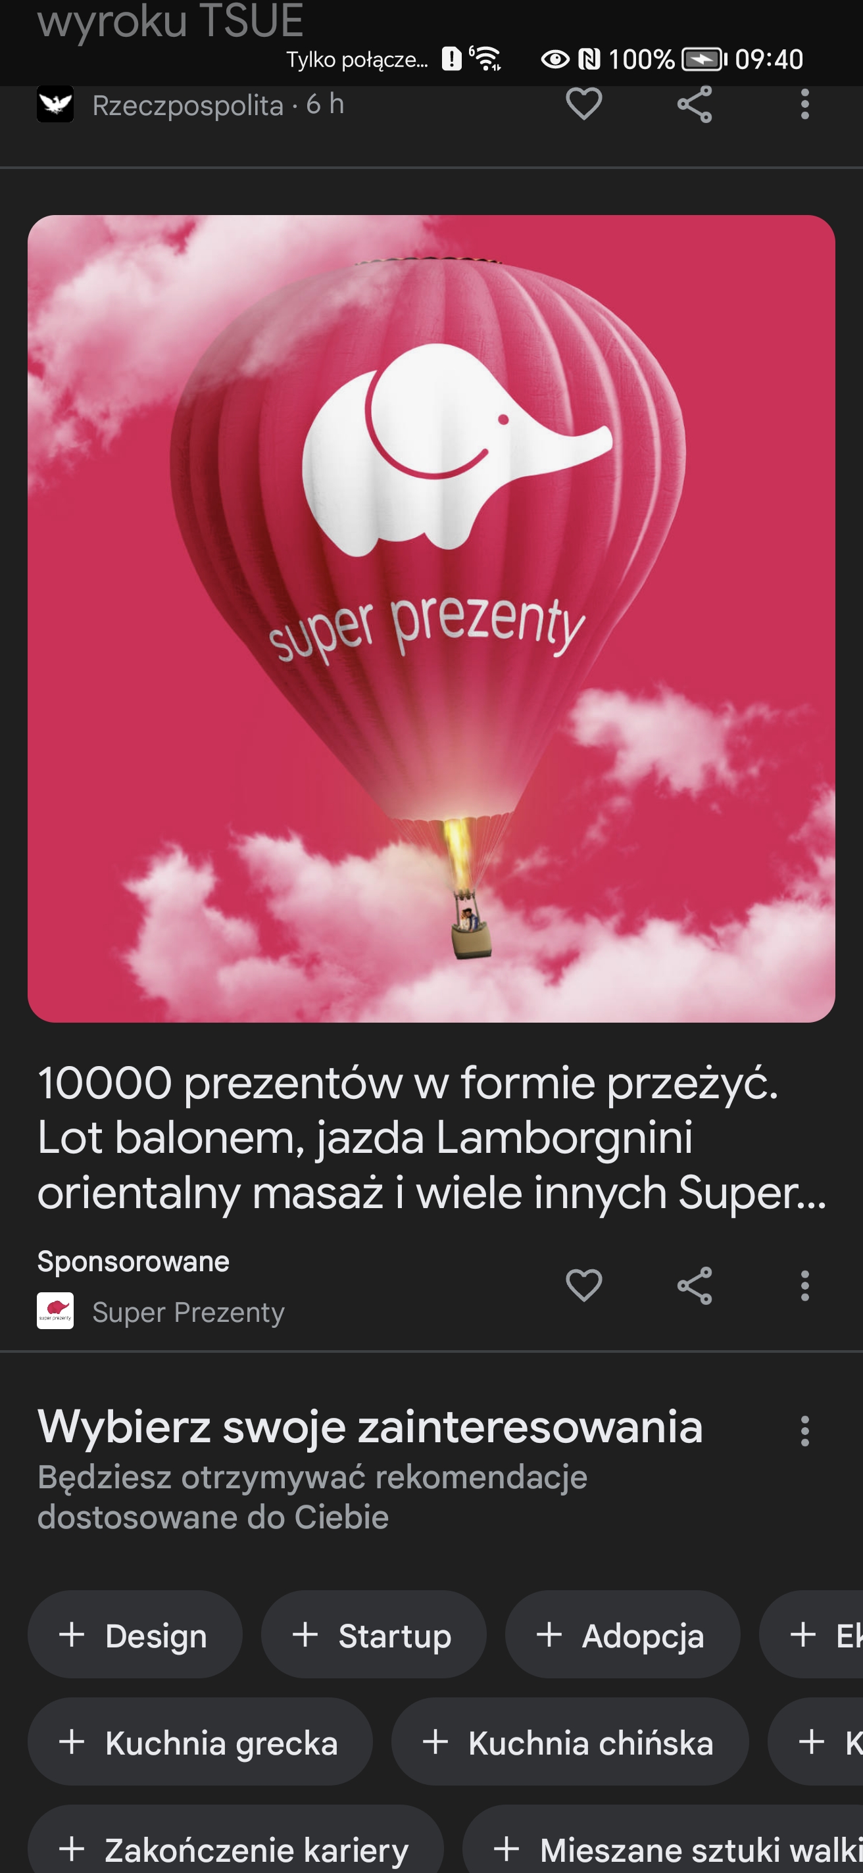Image resolution: width=863 pixels, height=1873 pixels.
Task: Share the Super Prezenty sponsored ad
Action: pyautogui.click(x=695, y=1286)
